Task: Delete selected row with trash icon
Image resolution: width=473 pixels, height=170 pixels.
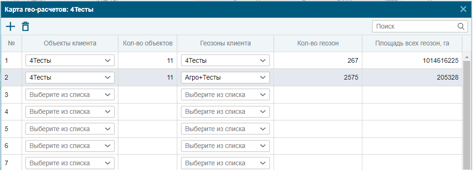Action: 25,27
